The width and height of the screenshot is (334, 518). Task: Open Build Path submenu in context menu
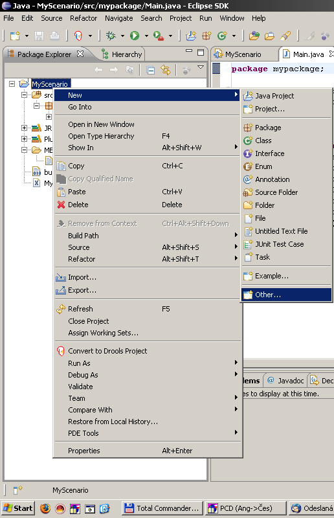(148, 236)
